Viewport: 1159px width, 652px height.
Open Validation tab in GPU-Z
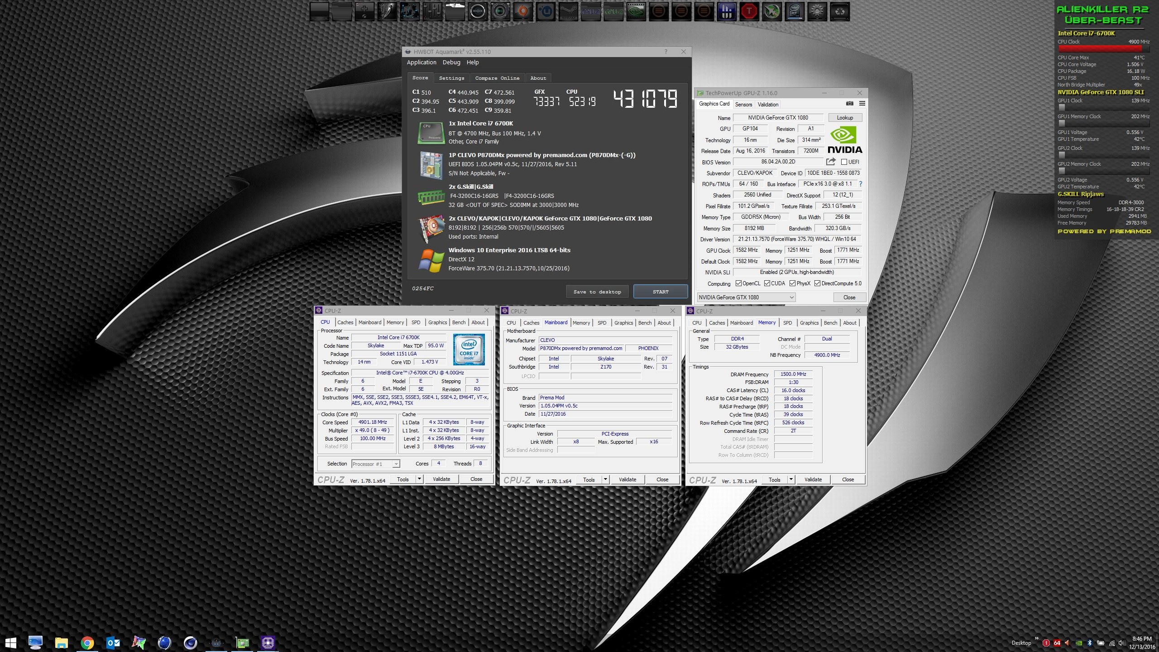pyautogui.click(x=768, y=104)
